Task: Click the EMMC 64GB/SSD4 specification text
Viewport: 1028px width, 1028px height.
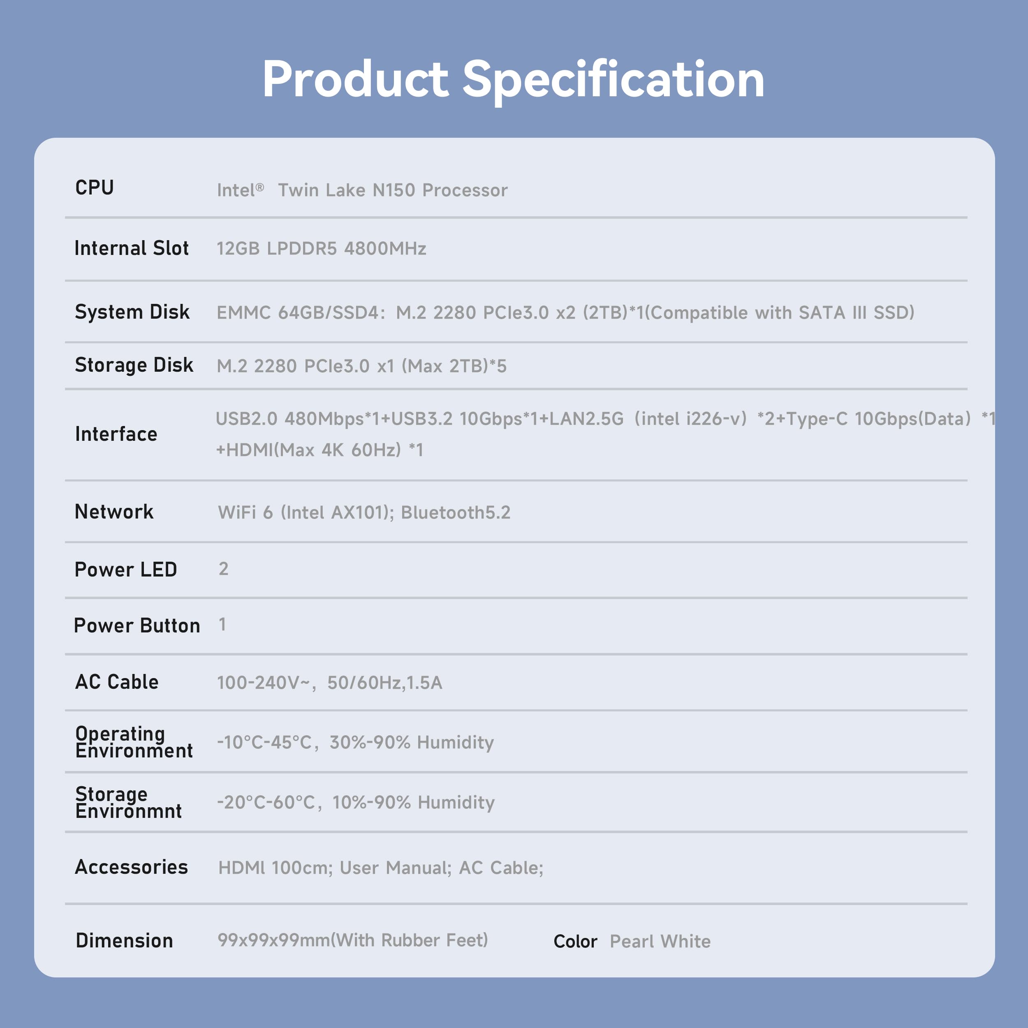Action: pyautogui.click(x=565, y=313)
